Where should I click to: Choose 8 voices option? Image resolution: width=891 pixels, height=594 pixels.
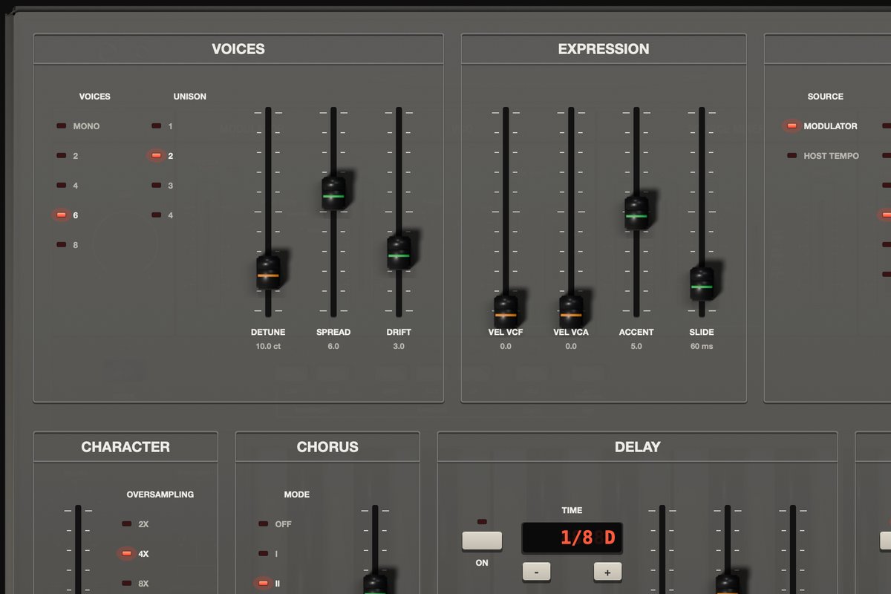pos(68,245)
